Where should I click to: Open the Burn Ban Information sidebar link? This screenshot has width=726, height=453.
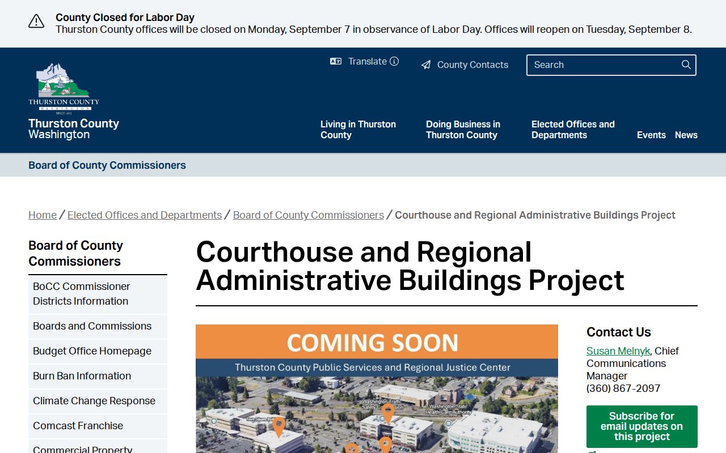98,376
